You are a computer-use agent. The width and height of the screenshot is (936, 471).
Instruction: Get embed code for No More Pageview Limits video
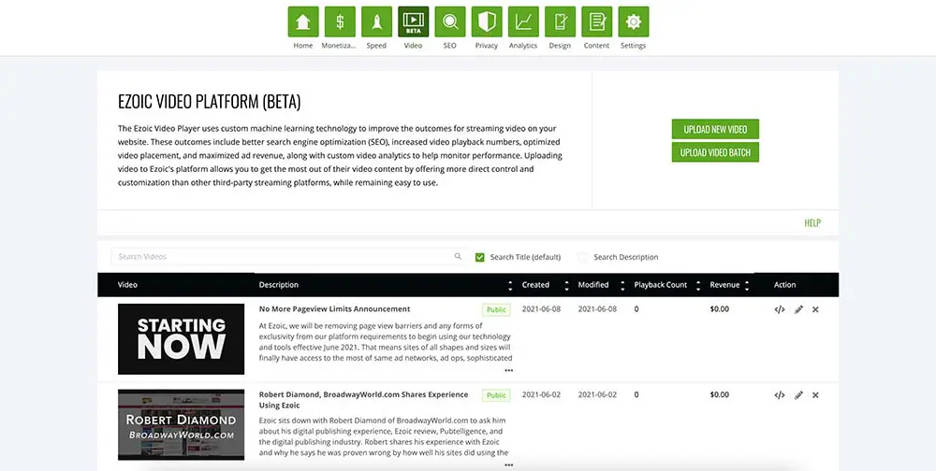point(779,309)
